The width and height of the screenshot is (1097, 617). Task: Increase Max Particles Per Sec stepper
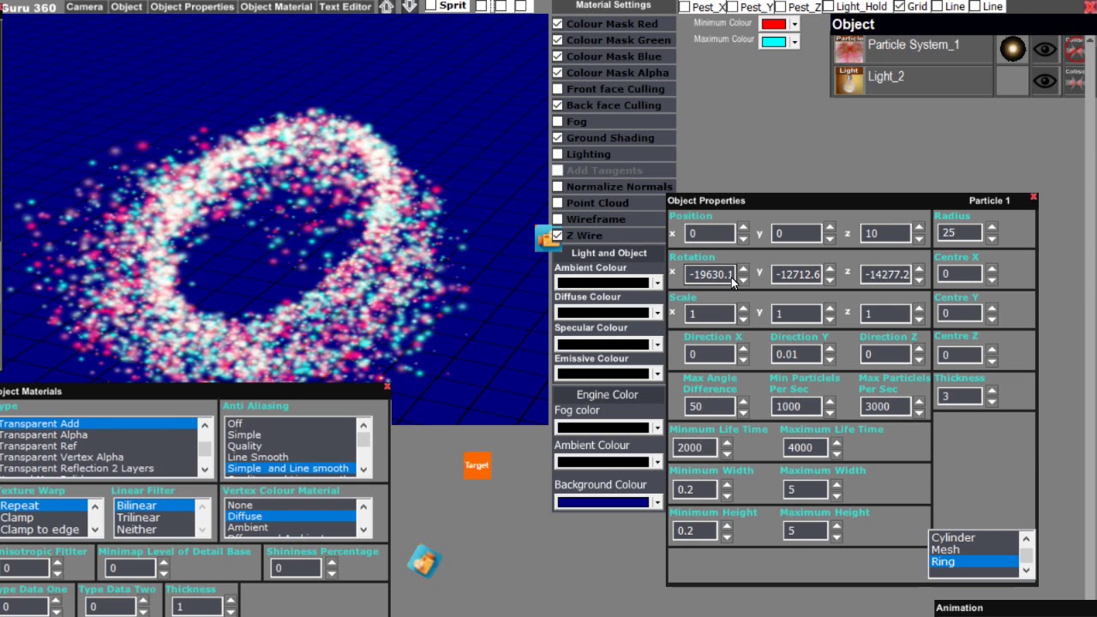(918, 401)
